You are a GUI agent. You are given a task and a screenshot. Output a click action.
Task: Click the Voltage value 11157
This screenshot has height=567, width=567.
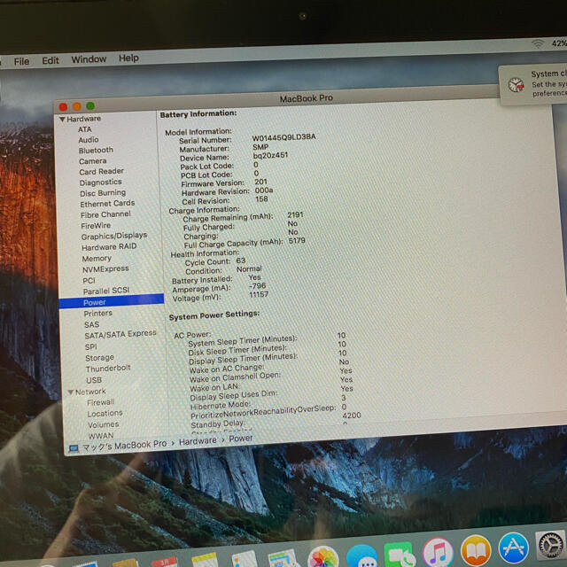259,295
